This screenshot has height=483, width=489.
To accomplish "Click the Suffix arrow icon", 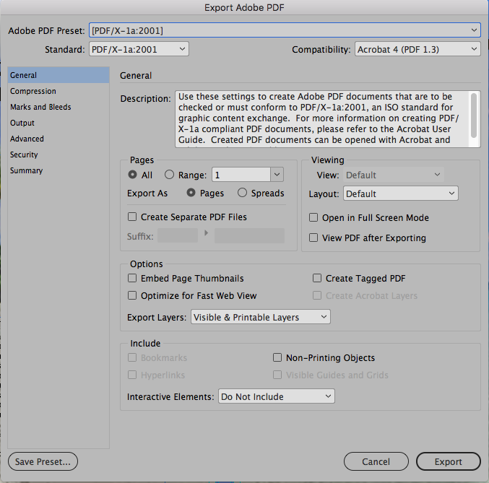I will pos(206,233).
